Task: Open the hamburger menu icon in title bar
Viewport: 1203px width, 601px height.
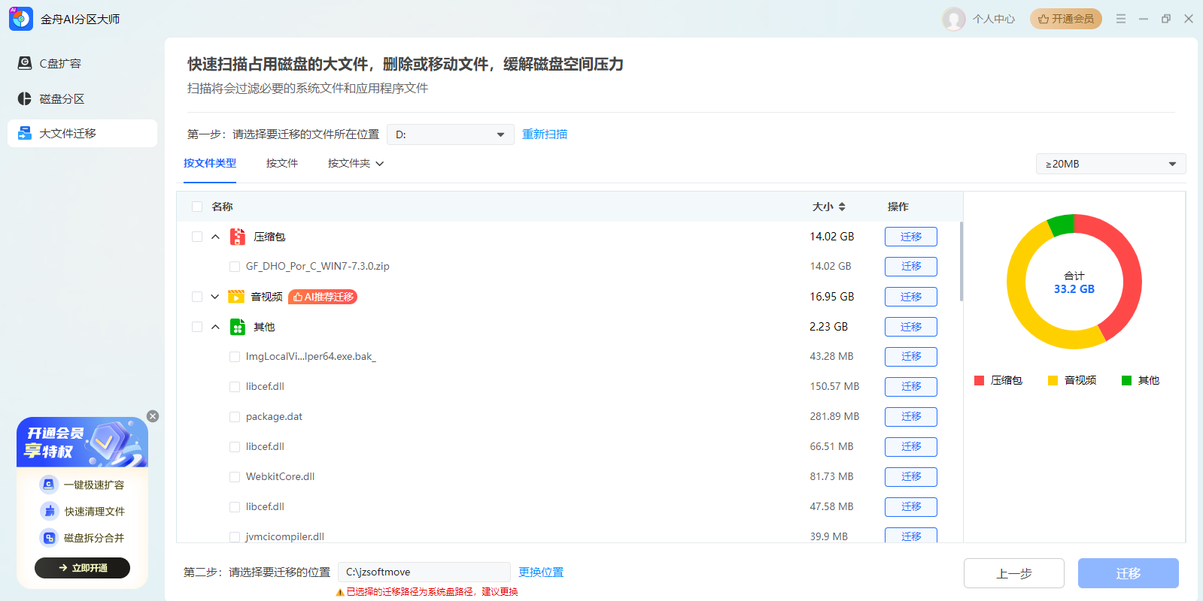Action: tap(1121, 19)
